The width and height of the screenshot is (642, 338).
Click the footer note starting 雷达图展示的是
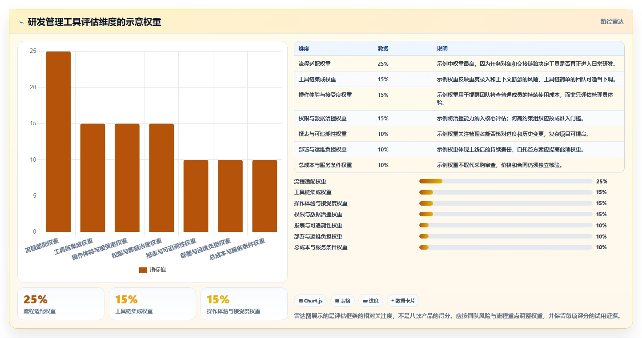pos(457,316)
